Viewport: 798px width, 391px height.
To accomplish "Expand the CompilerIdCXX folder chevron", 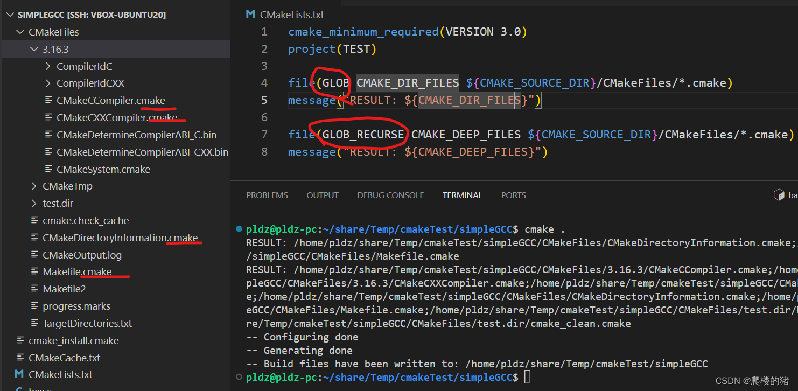I will pos(49,83).
